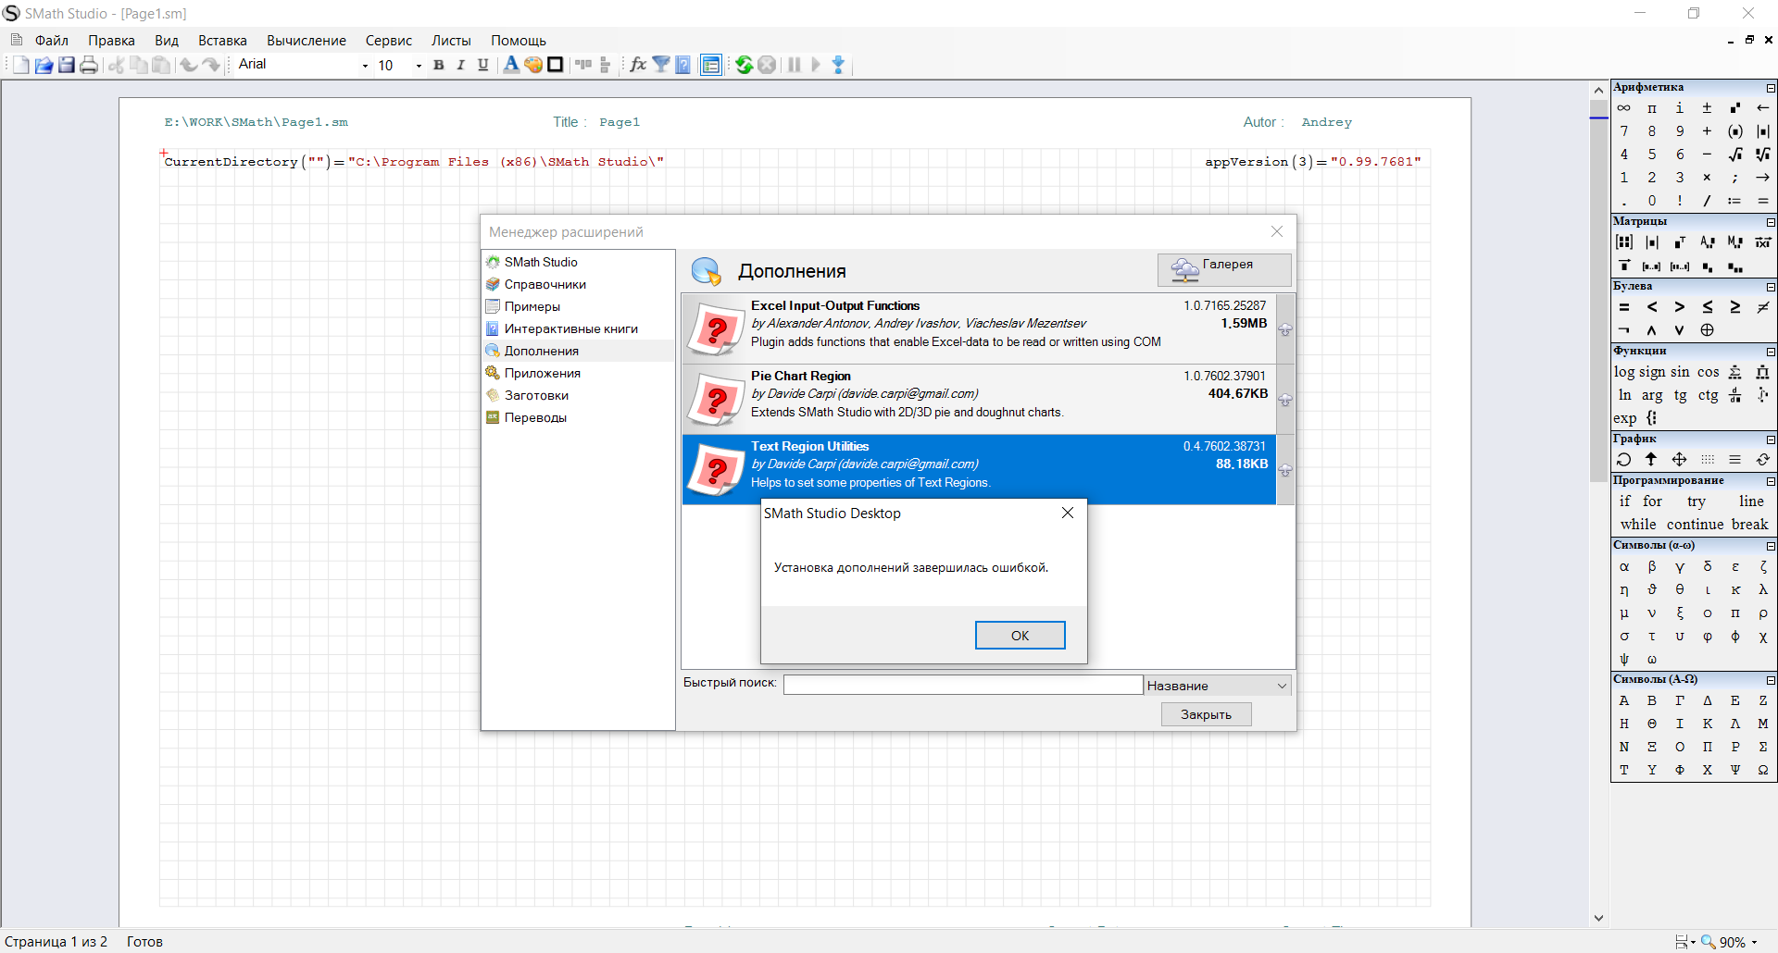This screenshot has width=1778, height=953.
Task: Collapse the Матрицы panel
Action: point(1771,222)
